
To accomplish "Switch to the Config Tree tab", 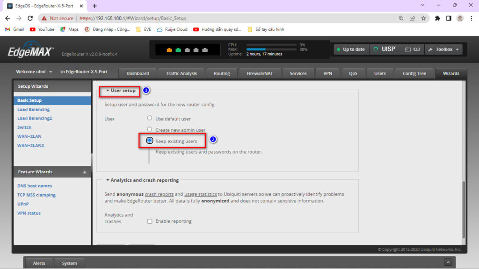I will tap(414, 73).
